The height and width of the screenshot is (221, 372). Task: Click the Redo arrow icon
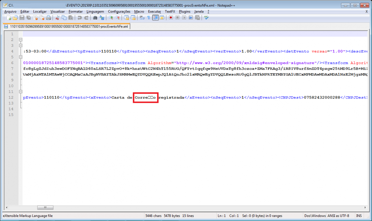coord(86,18)
